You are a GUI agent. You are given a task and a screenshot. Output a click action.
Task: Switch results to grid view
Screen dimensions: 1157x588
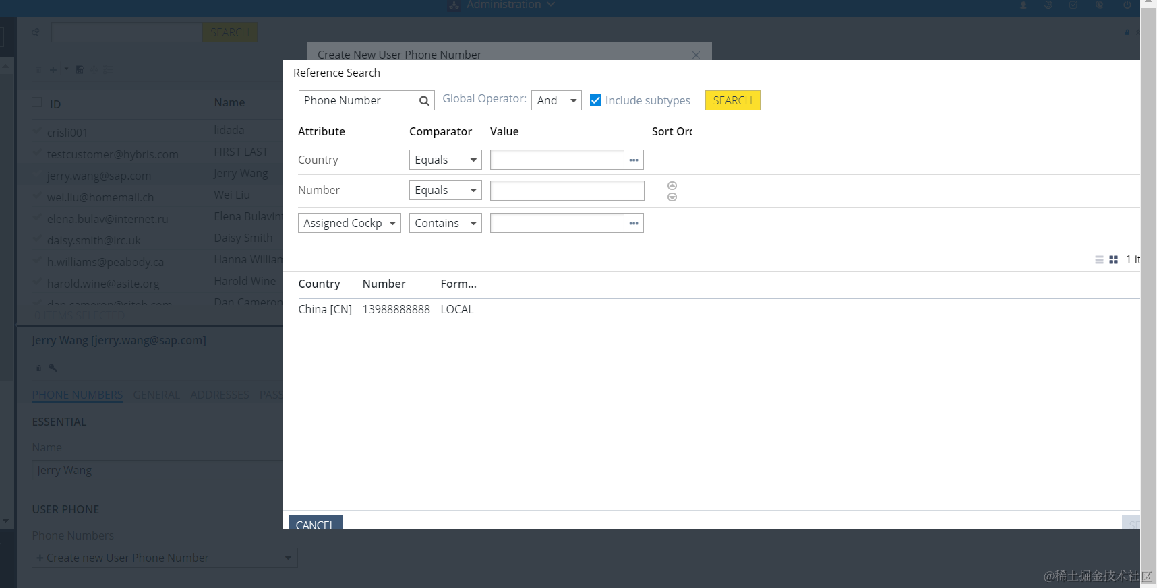point(1113,259)
